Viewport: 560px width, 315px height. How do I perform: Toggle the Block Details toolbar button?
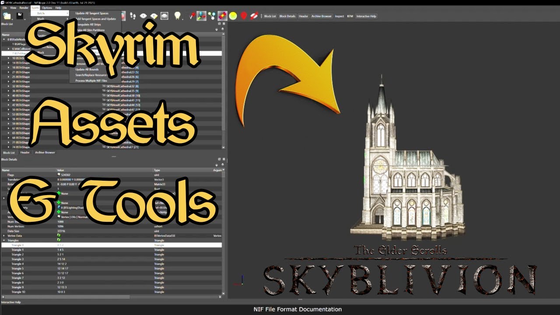click(x=287, y=16)
